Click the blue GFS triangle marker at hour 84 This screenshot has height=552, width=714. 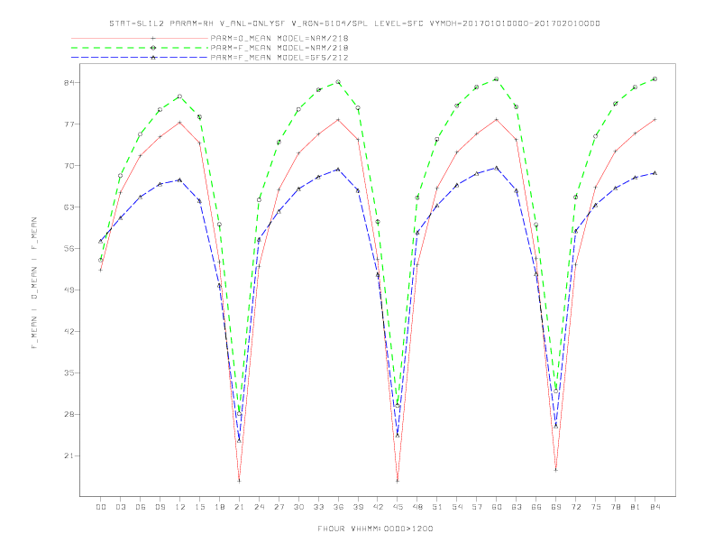(x=654, y=173)
